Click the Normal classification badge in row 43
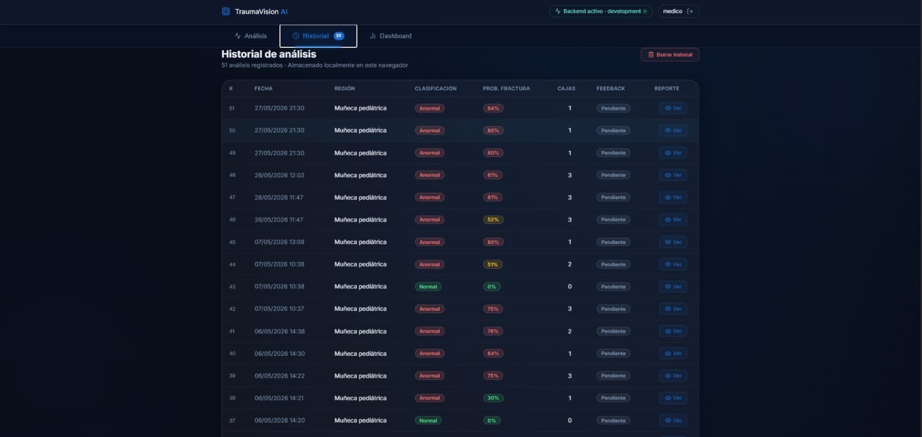 (428, 287)
